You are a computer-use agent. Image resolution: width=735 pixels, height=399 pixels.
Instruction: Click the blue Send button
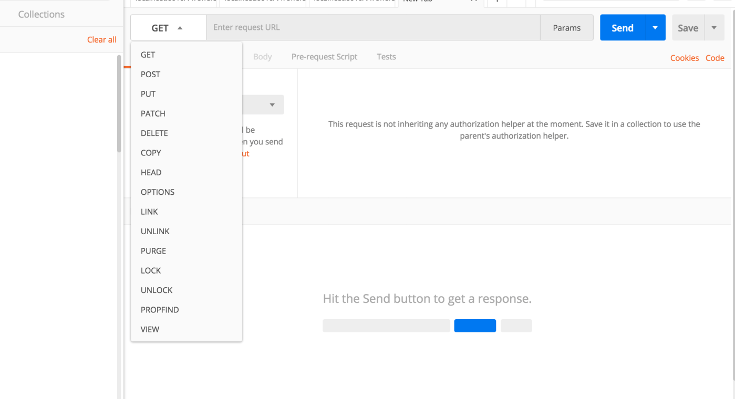(622, 28)
